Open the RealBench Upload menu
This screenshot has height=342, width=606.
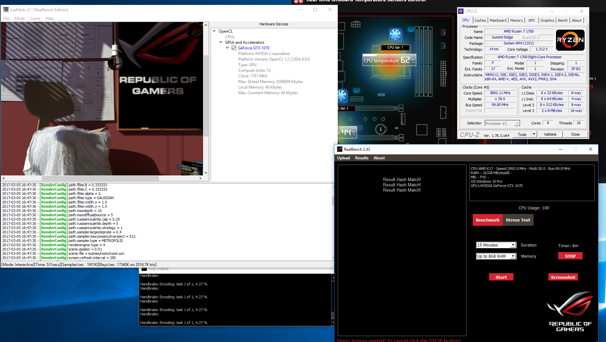click(x=343, y=158)
